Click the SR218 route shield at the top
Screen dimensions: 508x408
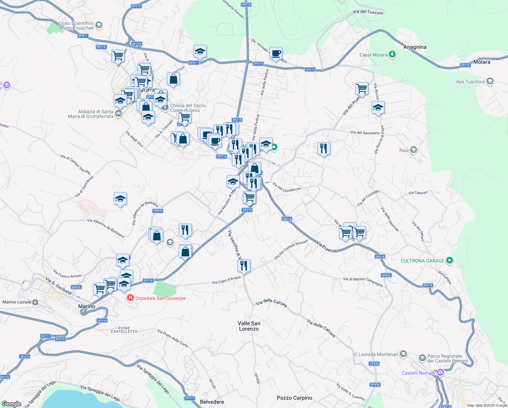tap(246, 4)
